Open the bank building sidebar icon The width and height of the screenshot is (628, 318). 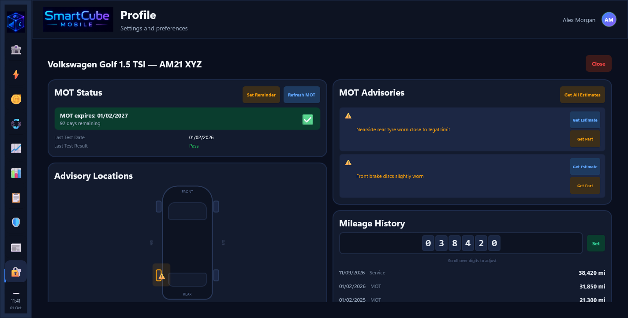pos(16,49)
